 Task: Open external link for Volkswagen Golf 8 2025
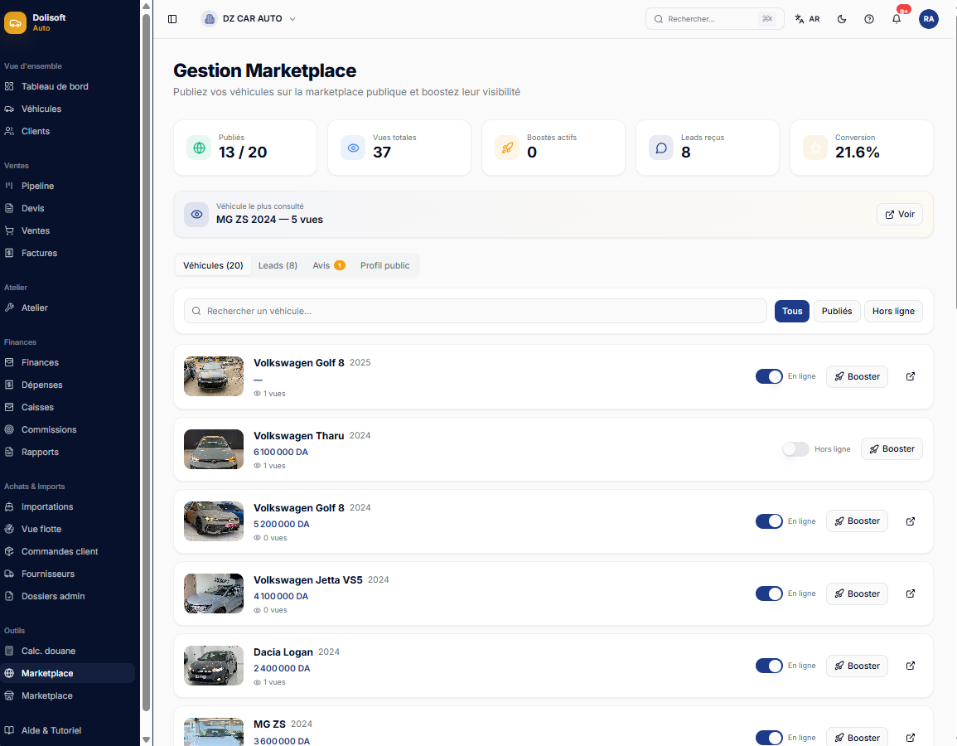click(911, 376)
